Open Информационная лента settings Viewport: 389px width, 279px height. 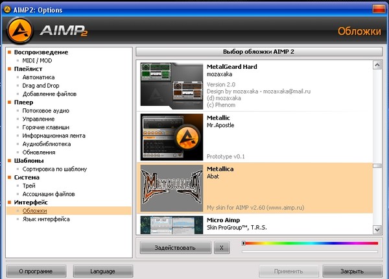(x=54, y=136)
